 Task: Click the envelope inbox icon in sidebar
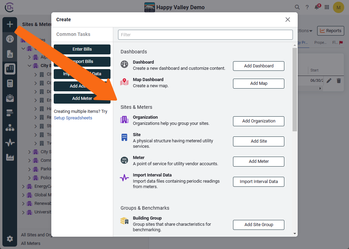pyautogui.click(x=10, y=98)
